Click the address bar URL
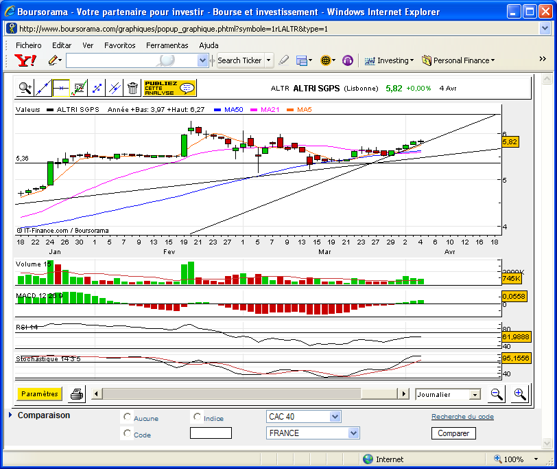The height and width of the screenshot is (469, 557). coord(174,29)
